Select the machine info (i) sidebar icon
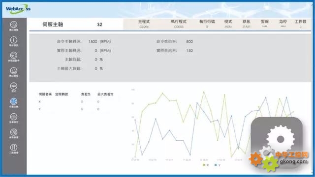The width and height of the screenshot is (315, 177). pos(14,42)
